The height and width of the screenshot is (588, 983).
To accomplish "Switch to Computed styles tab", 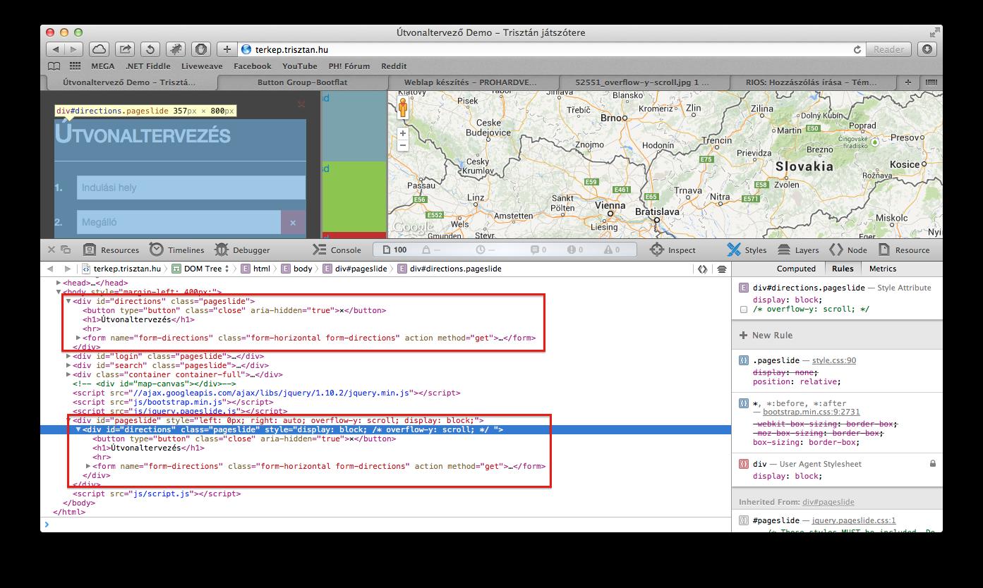I will click(x=796, y=269).
